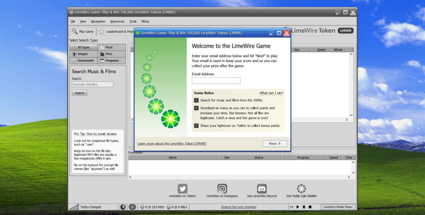The height and width of the screenshot is (215, 425).
Task: Sort search results by Speed column
Action: (321, 50)
